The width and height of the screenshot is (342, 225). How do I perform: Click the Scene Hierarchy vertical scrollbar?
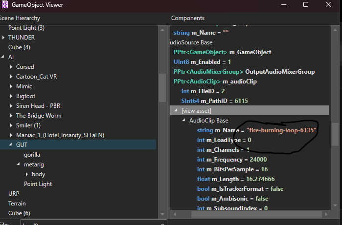(x=162, y=88)
